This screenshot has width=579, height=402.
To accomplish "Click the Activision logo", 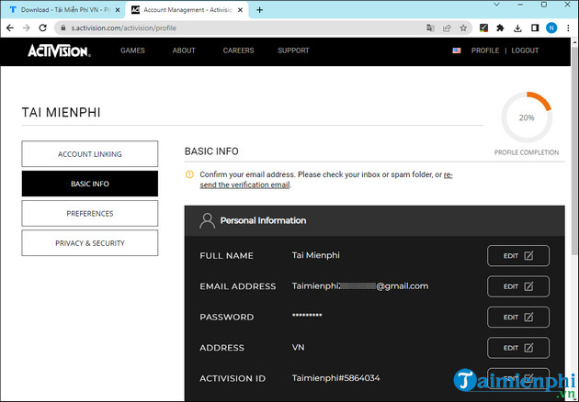I will (x=59, y=50).
